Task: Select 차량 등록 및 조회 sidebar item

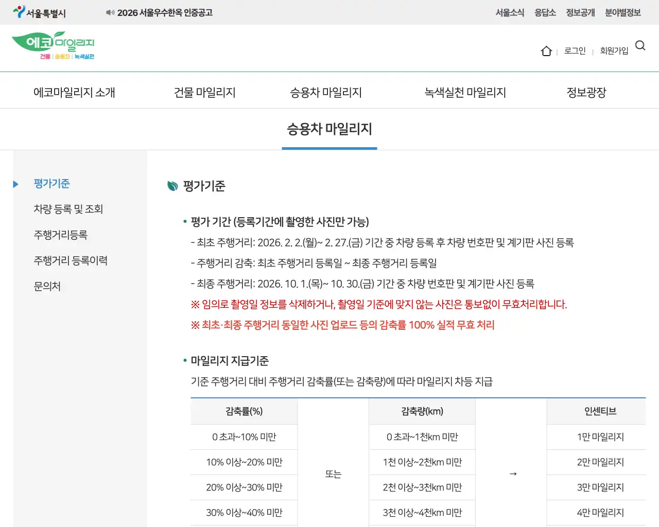Action: click(68, 209)
